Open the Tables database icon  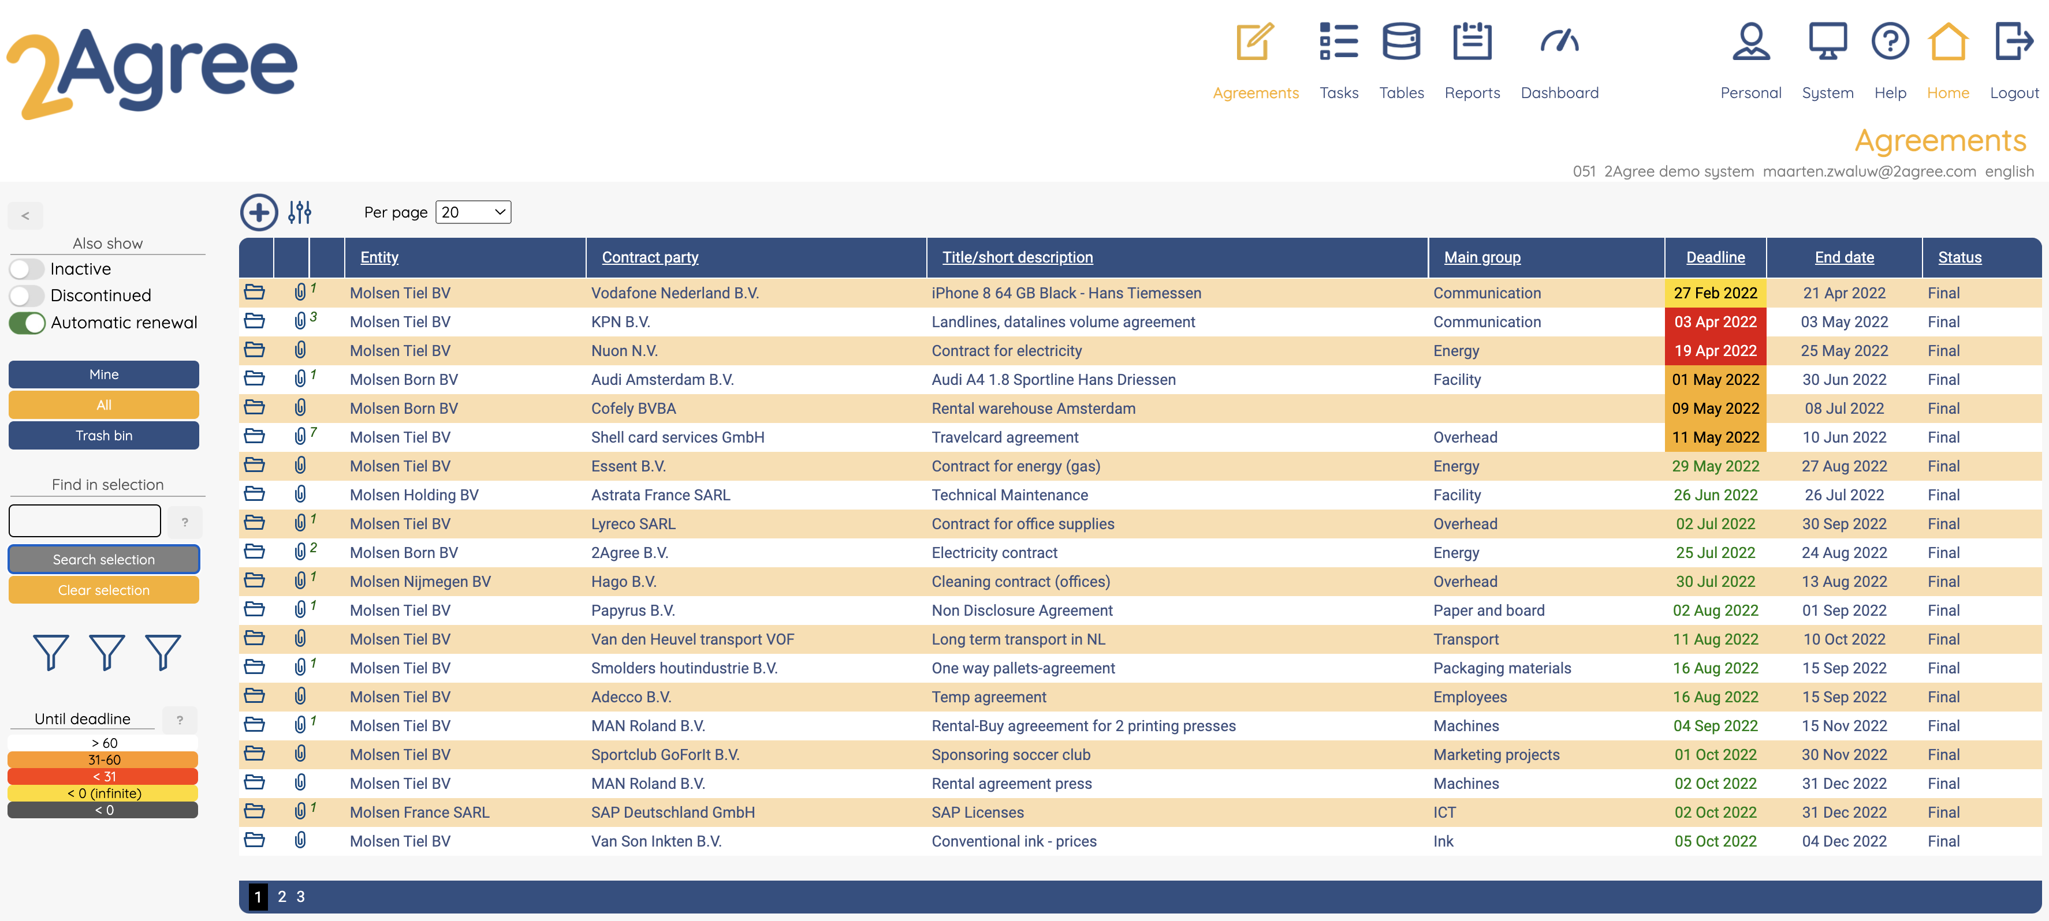tap(1400, 42)
